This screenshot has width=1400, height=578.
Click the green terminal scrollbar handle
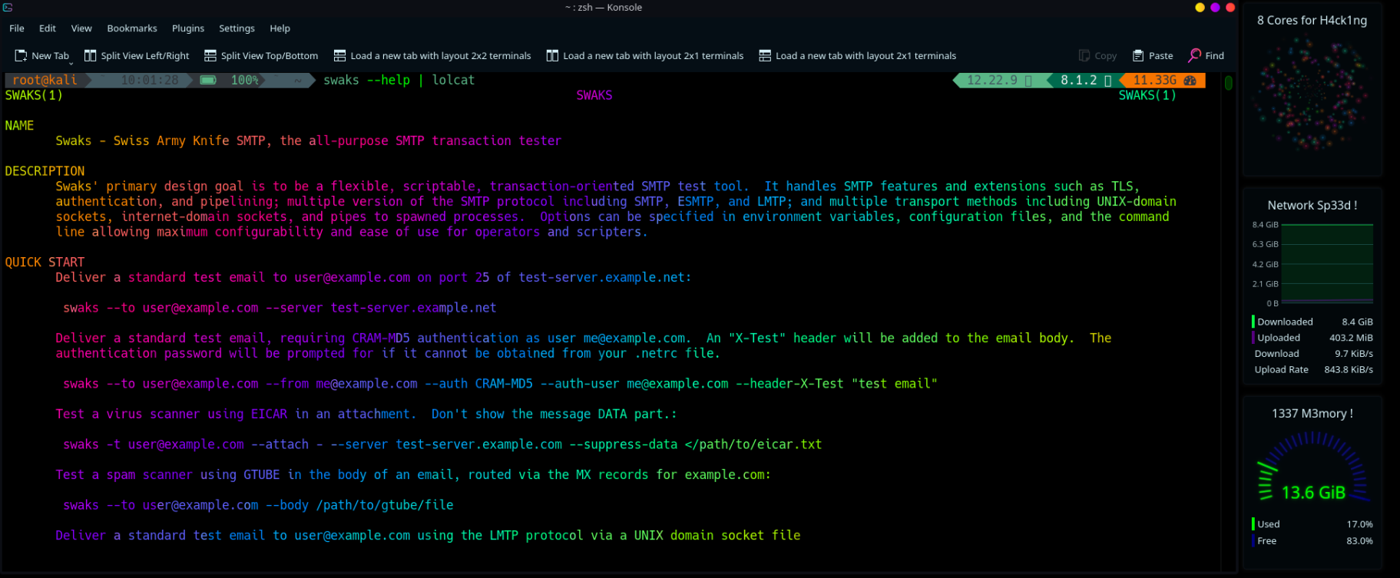tap(1228, 83)
